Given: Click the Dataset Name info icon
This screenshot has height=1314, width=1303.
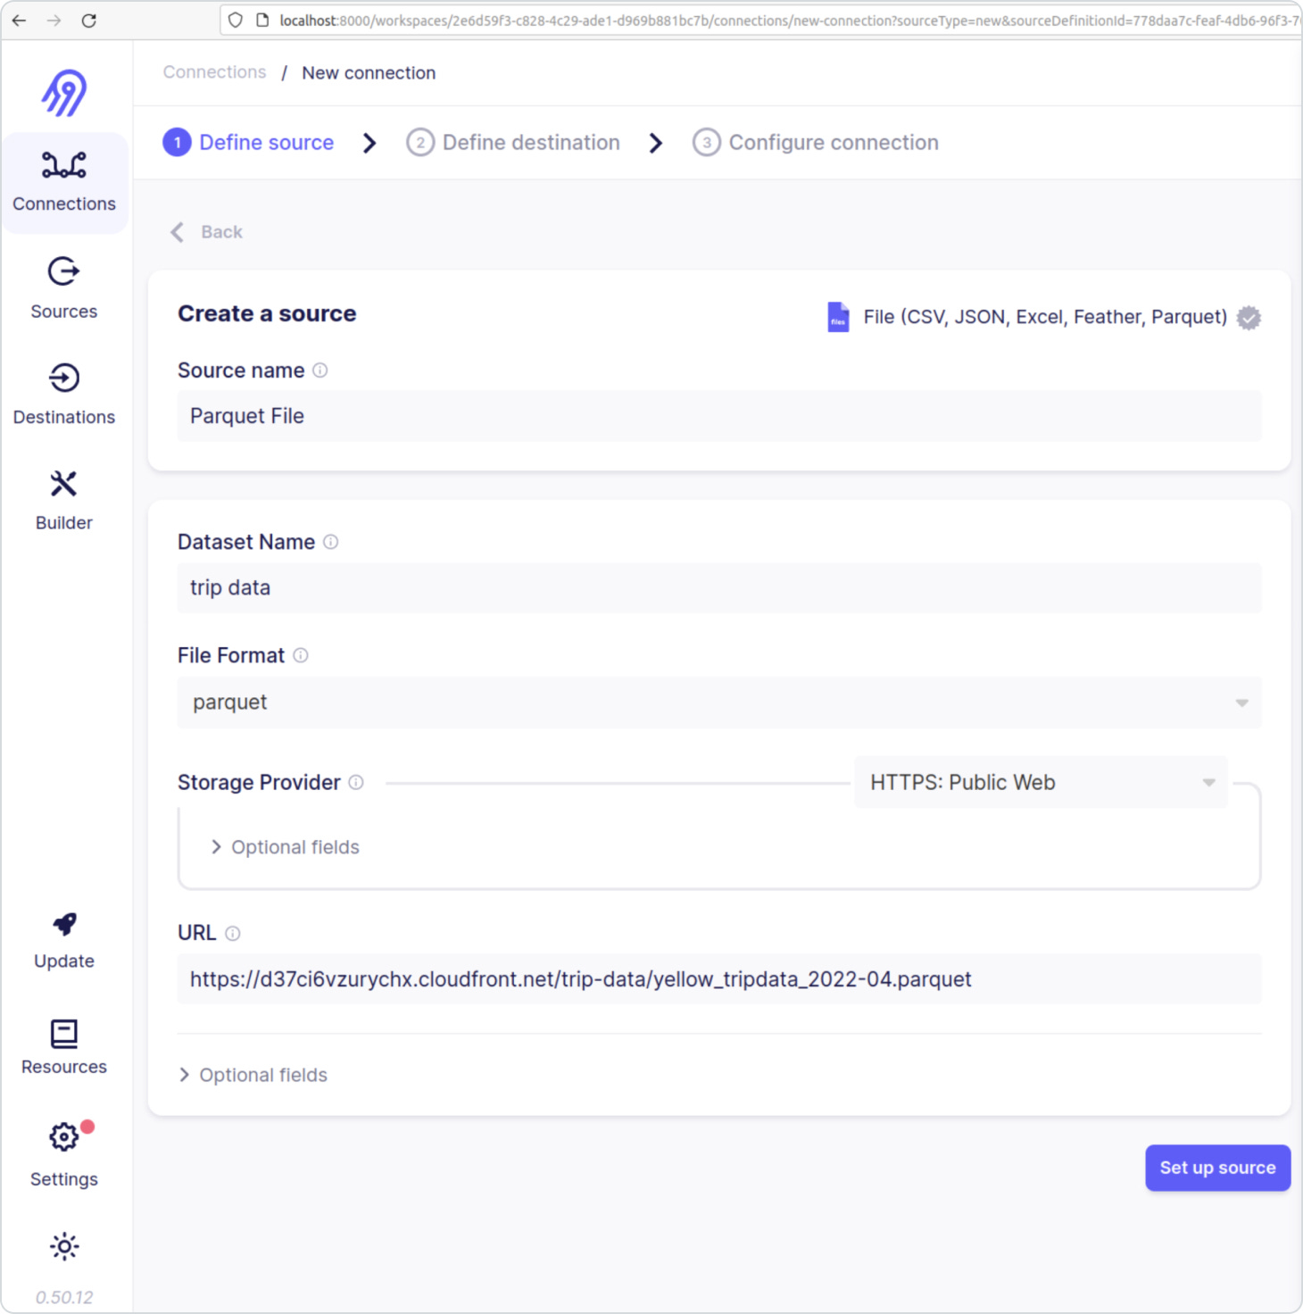Looking at the screenshot, I should point(331,542).
